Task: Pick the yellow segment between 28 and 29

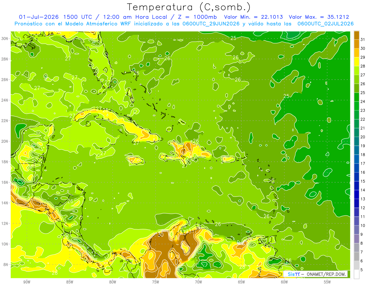Action: point(356,62)
